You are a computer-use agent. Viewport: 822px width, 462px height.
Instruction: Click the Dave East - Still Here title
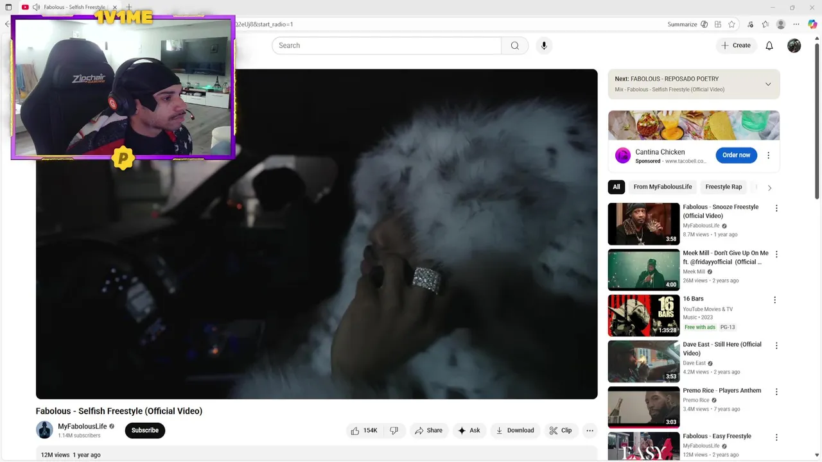(722, 348)
